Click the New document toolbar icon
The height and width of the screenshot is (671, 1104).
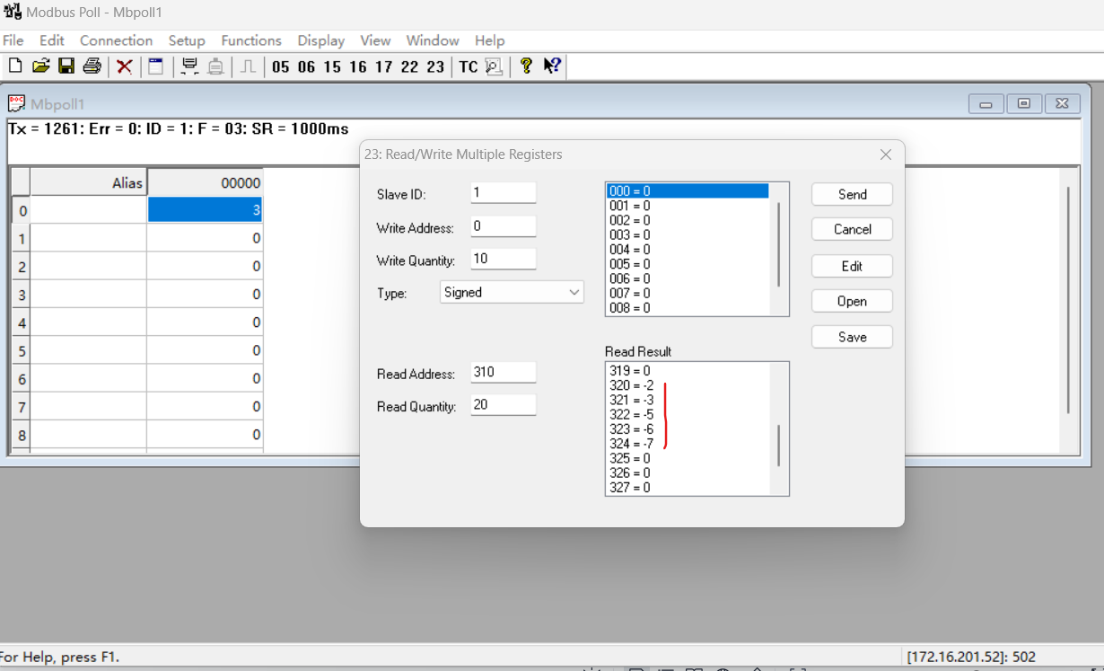[x=15, y=66]
